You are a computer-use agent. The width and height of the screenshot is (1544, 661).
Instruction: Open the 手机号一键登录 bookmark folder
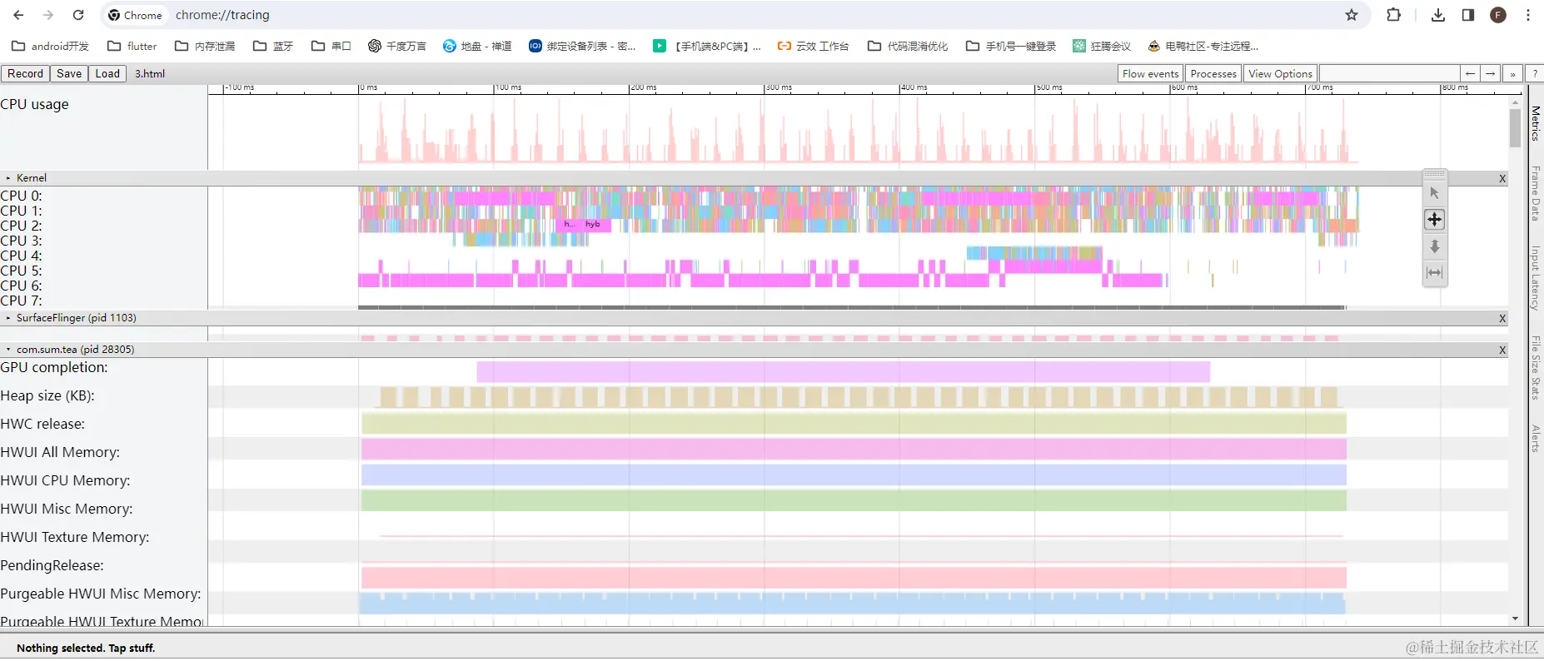pyautogui.click(x=1011, y=46)
